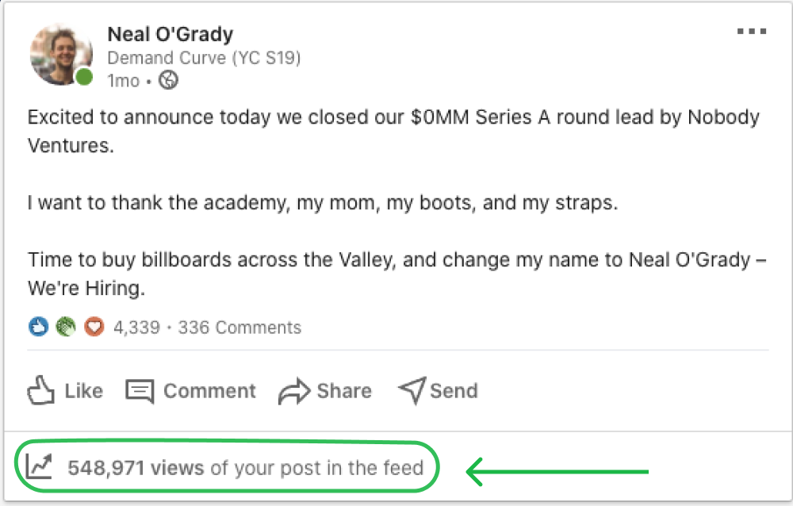Click the red heart reaction icon
793x506 pixels.
[94, 327]
